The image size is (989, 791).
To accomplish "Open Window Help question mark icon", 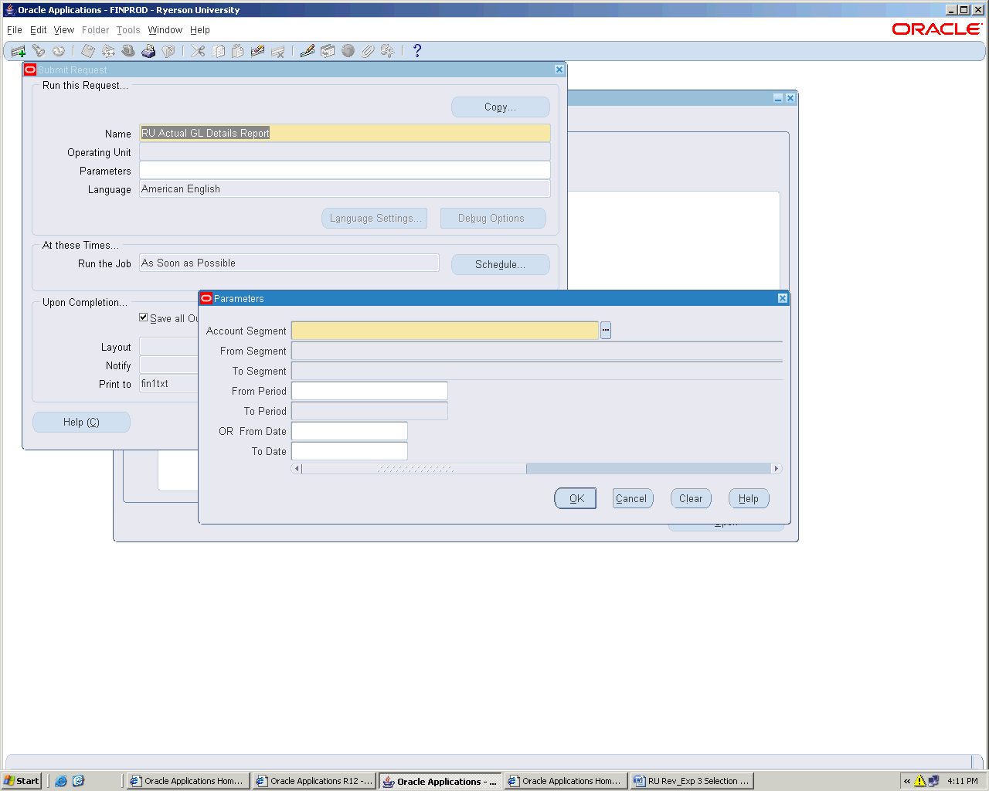I will tap(417, 51).
